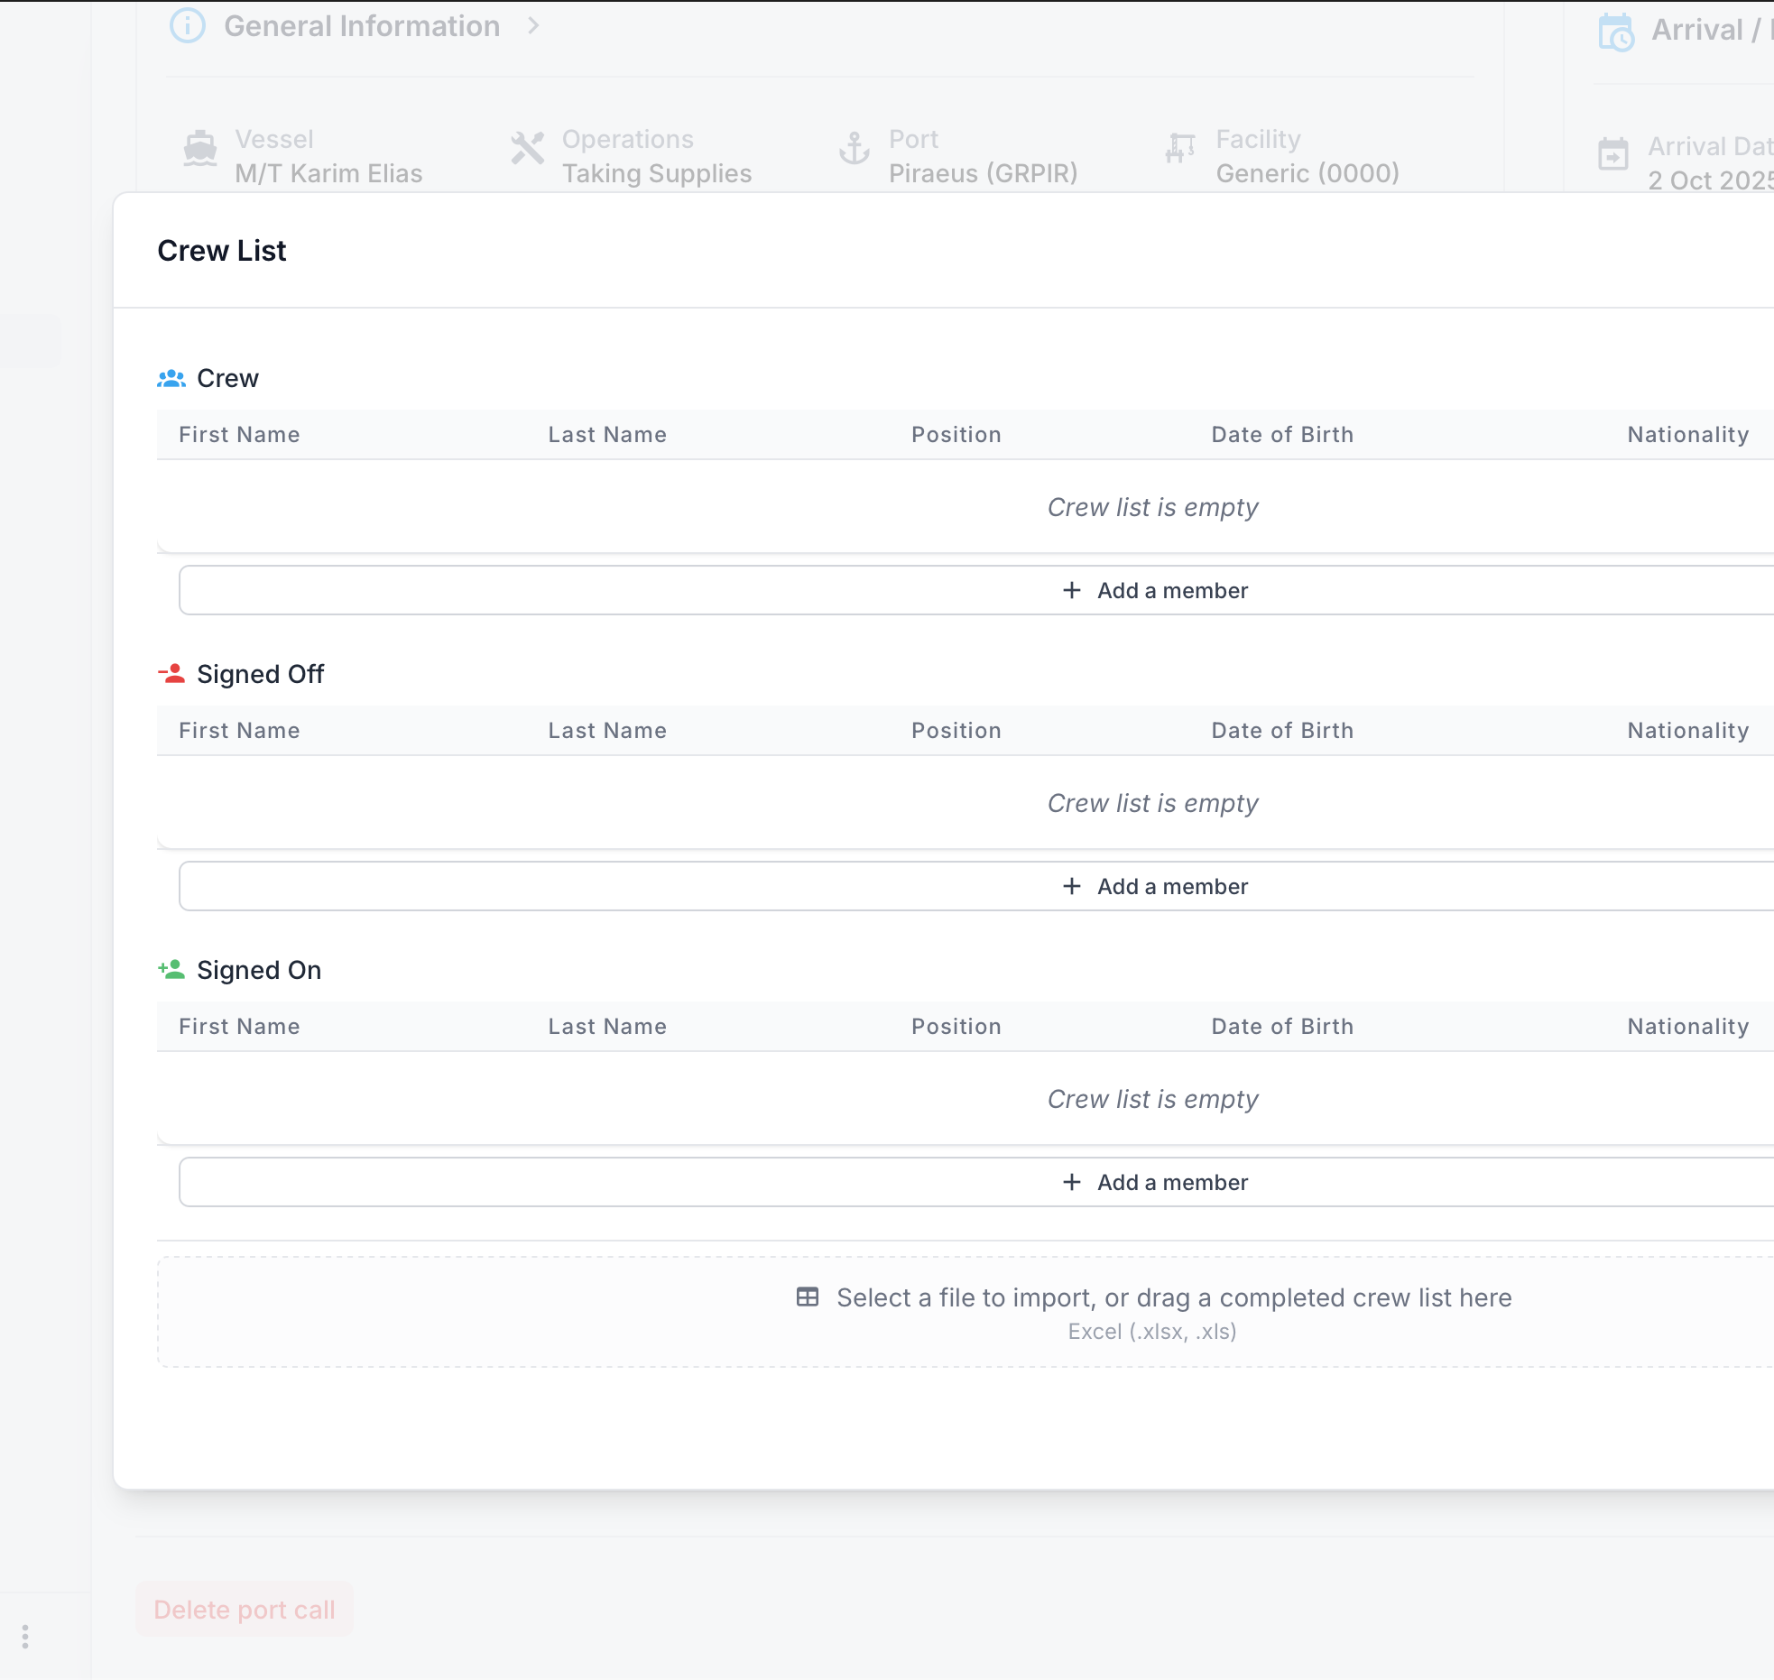
Task: Click the Facility crane icon
Action: (x=1180, y=147)
